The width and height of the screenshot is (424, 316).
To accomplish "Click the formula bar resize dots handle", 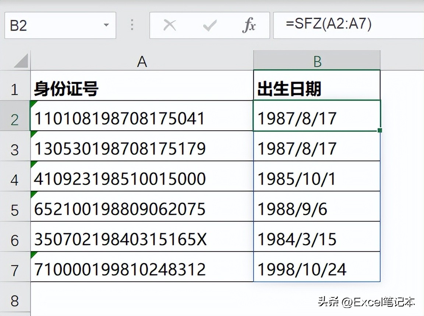I will coord(132,25).
